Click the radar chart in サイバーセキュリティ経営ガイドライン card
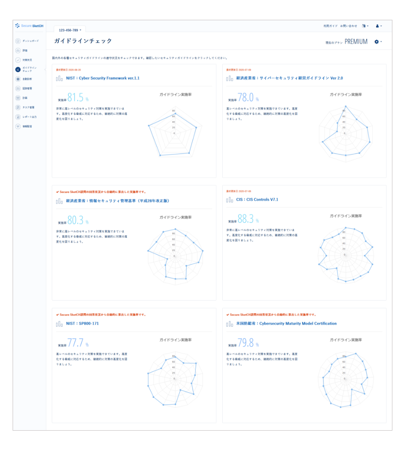This screenshot has height=450, width=405. [x=345, y=133]
